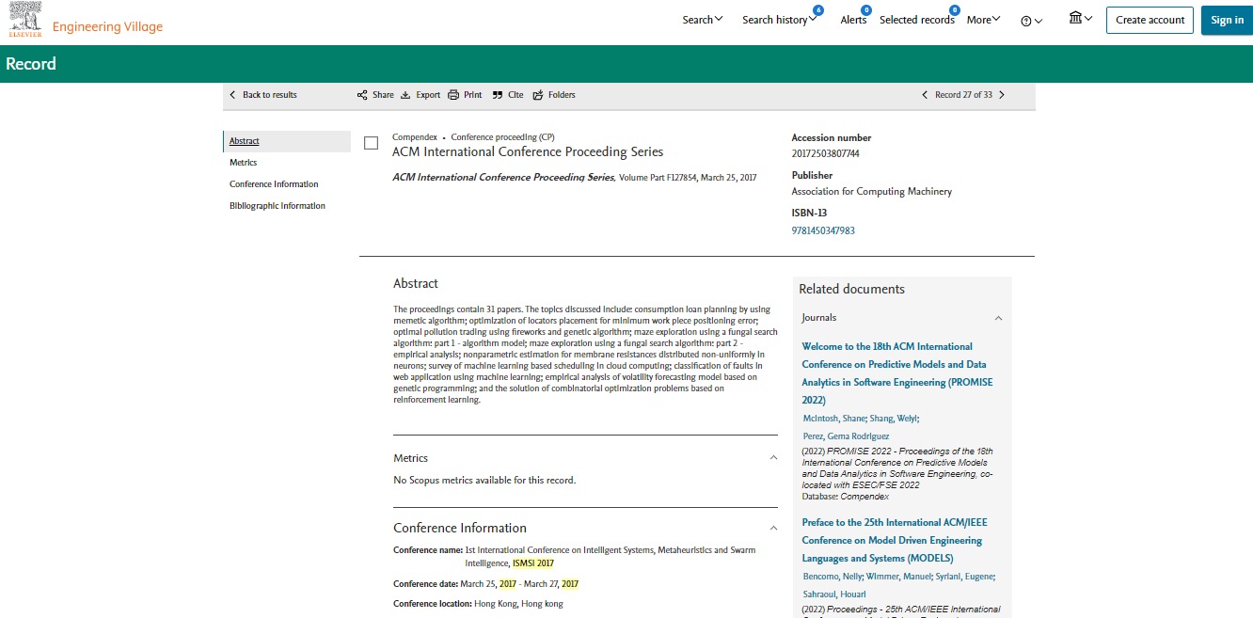The width and height of the screenshot is (1253, 618).
Task: Go to the previous record arrow
Action: point(925,95)
